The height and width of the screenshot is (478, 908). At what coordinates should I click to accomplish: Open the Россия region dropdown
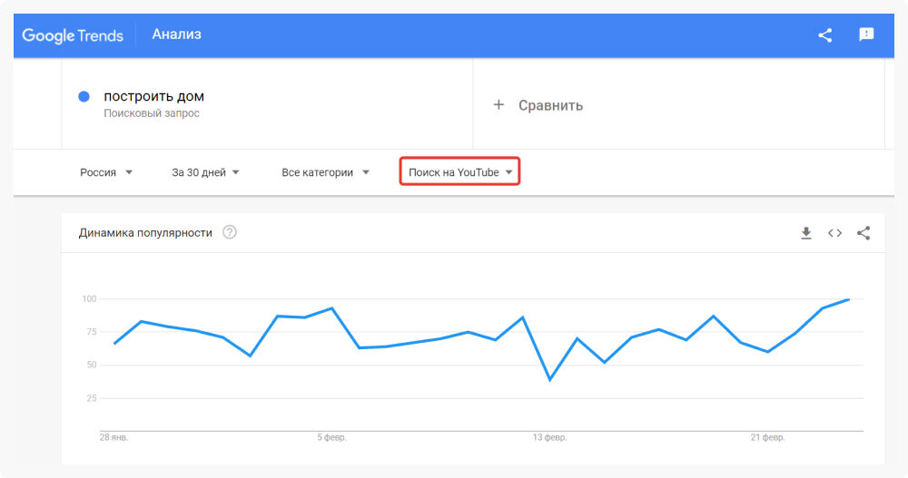tap(106, 172)
